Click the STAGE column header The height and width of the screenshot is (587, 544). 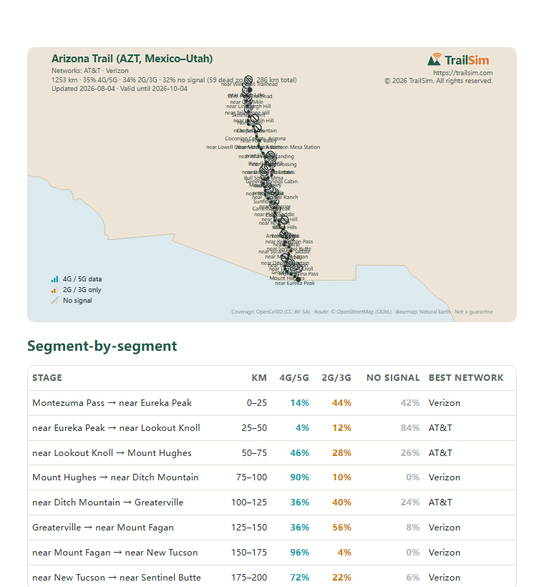47,378
